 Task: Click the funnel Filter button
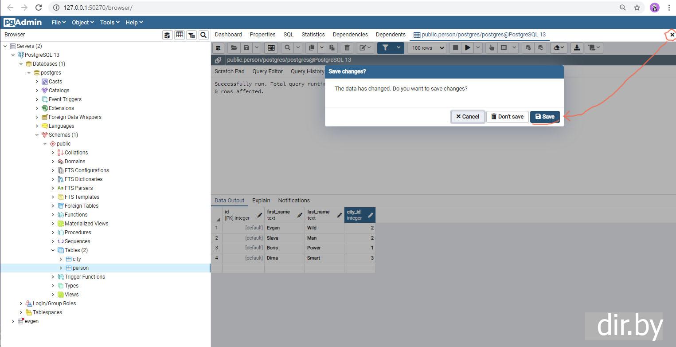tap(385, 48)
